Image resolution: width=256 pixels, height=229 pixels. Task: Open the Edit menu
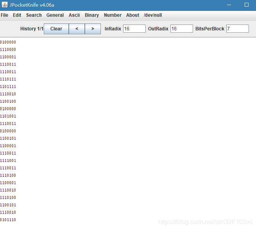tap(17, 15)
